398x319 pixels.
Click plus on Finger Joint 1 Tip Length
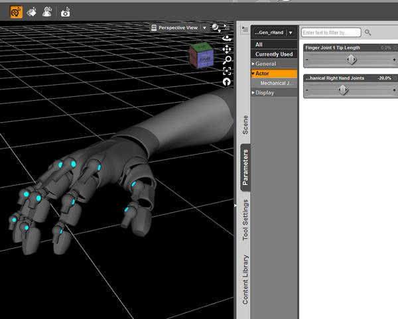pyautogui.click(x=394, y=60)
